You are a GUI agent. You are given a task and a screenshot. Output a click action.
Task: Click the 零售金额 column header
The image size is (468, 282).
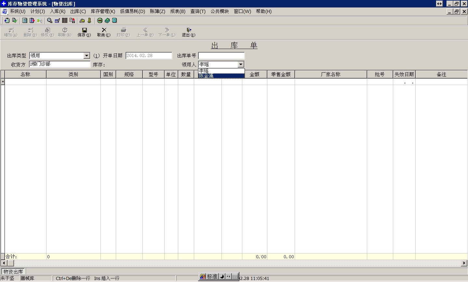tap(281, 74)
